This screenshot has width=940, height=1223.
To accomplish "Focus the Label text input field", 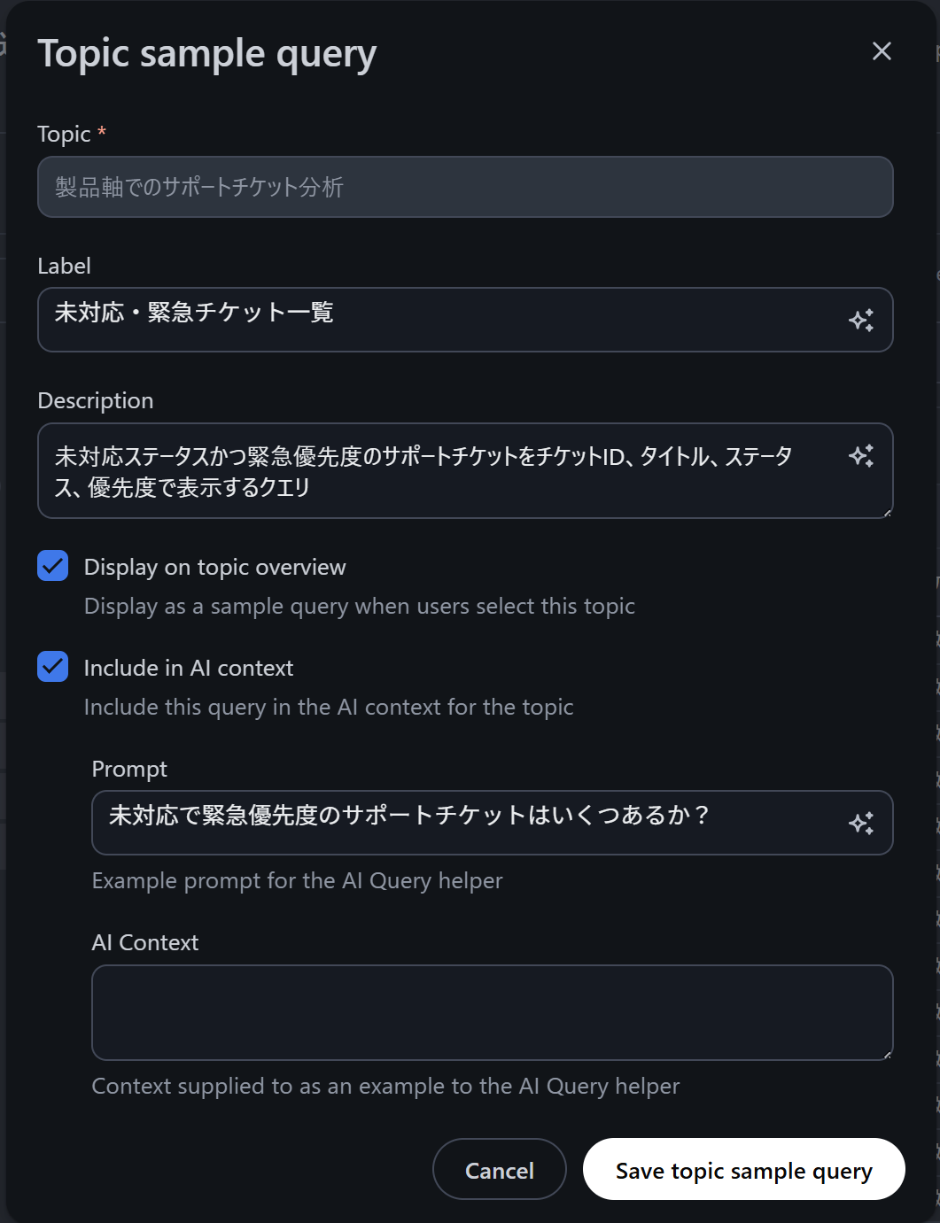I will (443, 320).
